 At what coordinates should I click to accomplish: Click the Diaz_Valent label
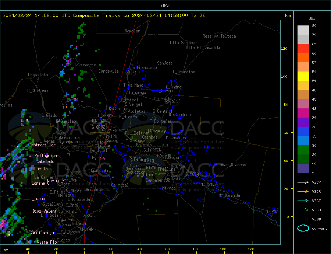coord(45,211)
